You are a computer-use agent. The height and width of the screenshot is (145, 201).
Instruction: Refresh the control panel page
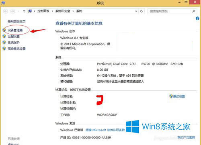pos(142,11)
